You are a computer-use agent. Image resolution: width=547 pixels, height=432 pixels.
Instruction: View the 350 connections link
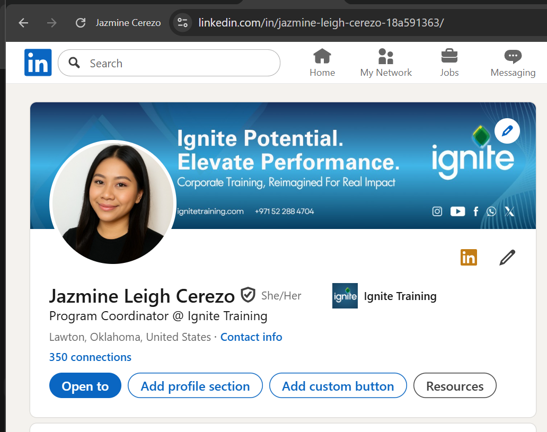pyautogui.click(x=90, y=357)
